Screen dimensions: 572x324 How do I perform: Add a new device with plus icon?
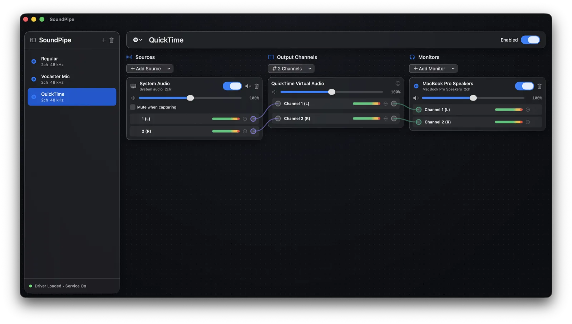[x=104, y=40]
